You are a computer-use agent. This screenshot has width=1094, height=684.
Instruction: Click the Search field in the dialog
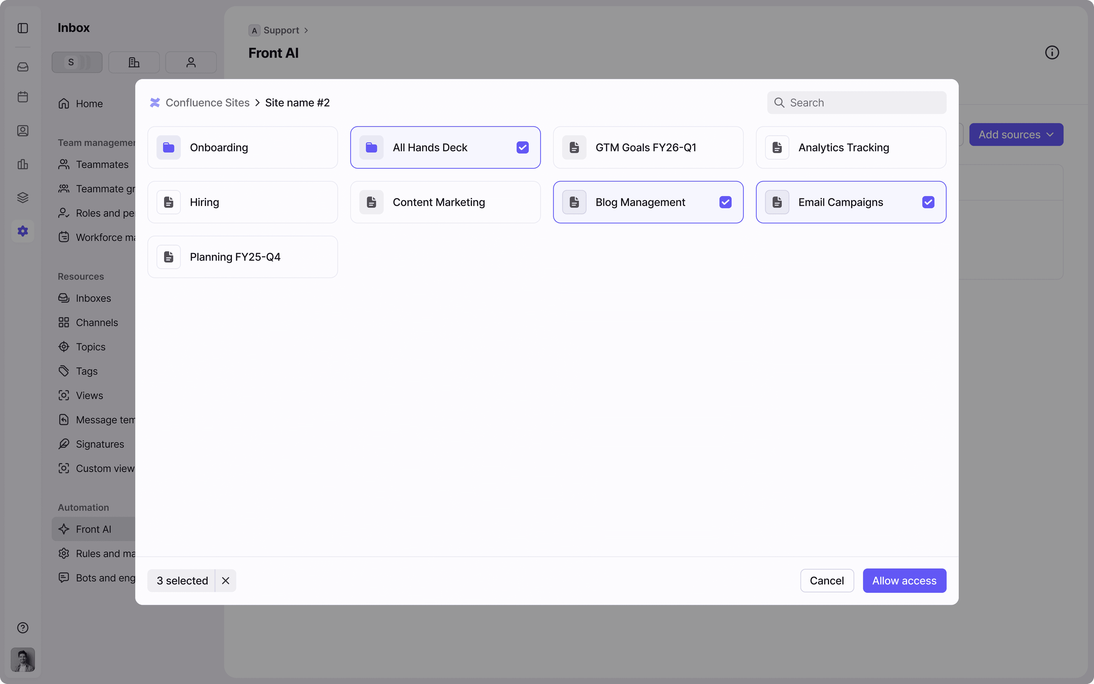pyautogui.click(x=856, y=102)
